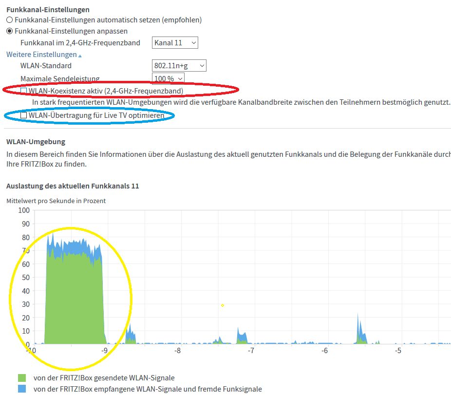Click the description text about stark frequentierten WLAN-Umgebungen

pyautogui.click(x=241, y=102)
